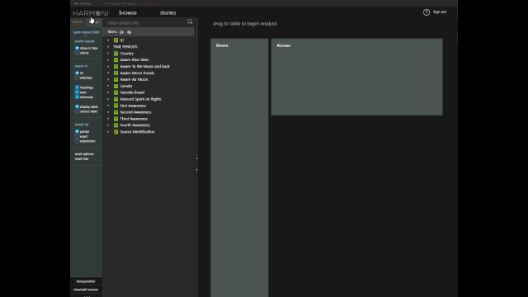Click 'reset tree' link

tap(82, 159)
